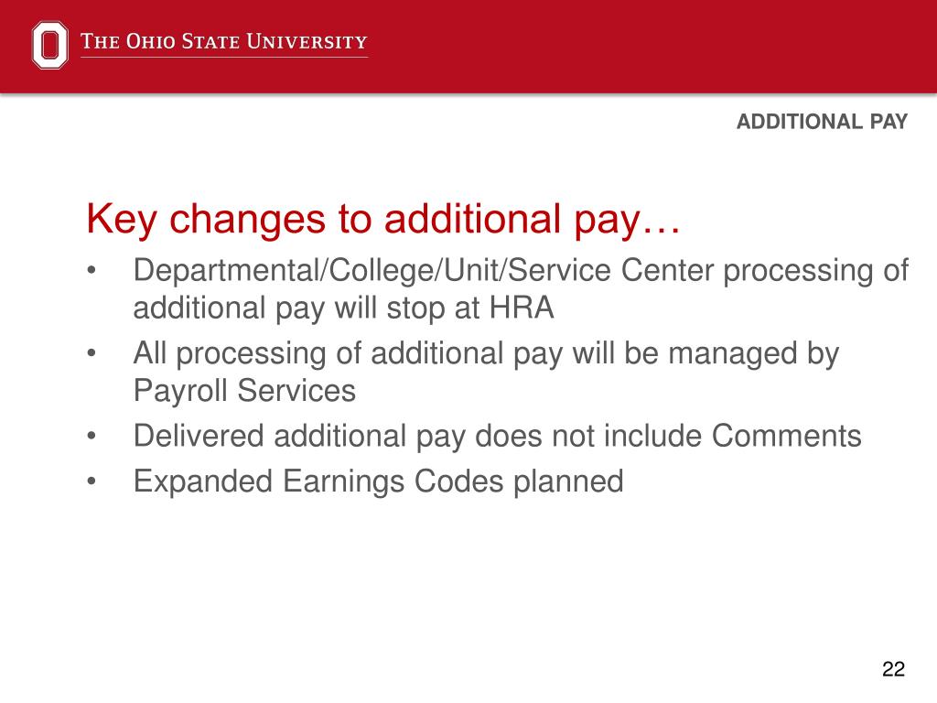This screenshot has width=937, height=703.
Task: Click the Ohio State block O logo
Action: click(x=49, y=45)
